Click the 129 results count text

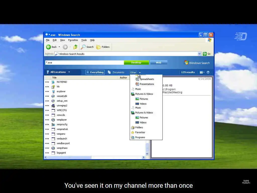(x=188, y=72)
